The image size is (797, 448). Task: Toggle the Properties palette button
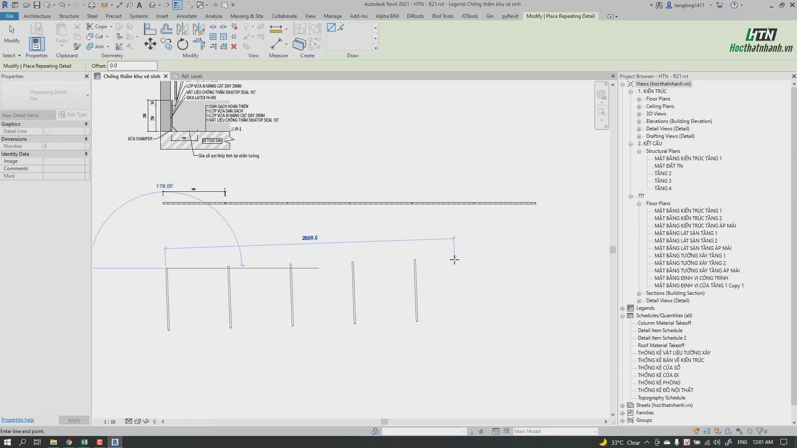pyautogui.click(x=37, y=44)
